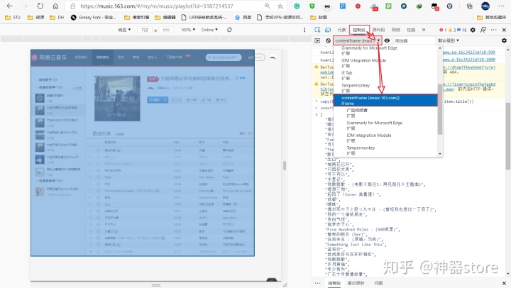The height and width of the screenshot is (288, 511).
Task: Switch to Performance tab
Action: click(411, 30)
